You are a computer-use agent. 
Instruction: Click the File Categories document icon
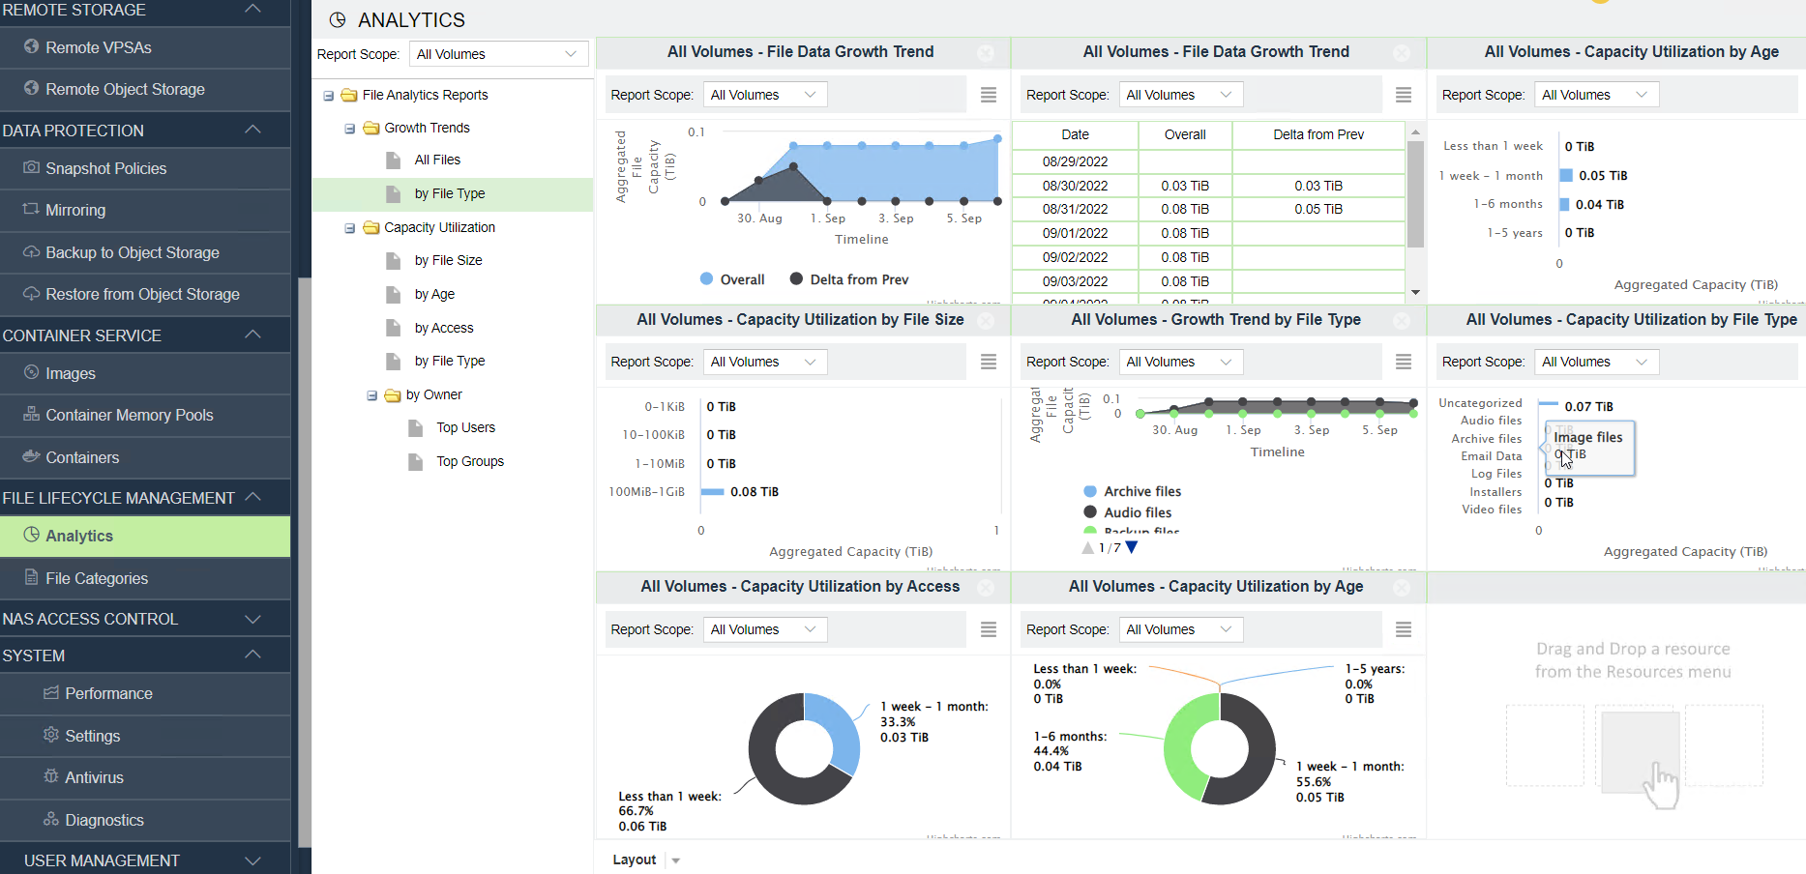31,577
